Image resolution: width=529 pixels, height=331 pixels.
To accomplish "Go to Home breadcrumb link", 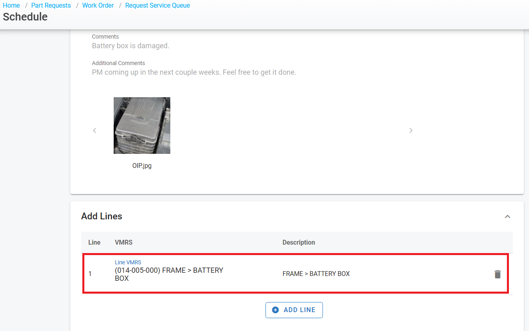I will [11, 6].
